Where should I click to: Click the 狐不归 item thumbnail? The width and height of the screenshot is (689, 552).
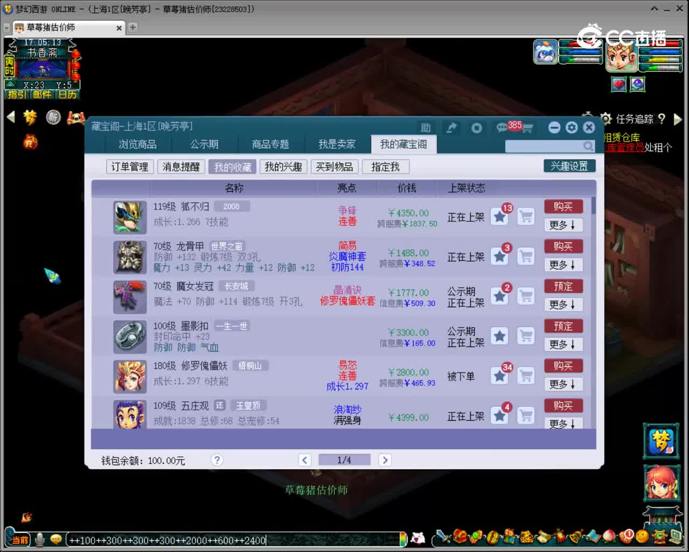pos(130,217)
